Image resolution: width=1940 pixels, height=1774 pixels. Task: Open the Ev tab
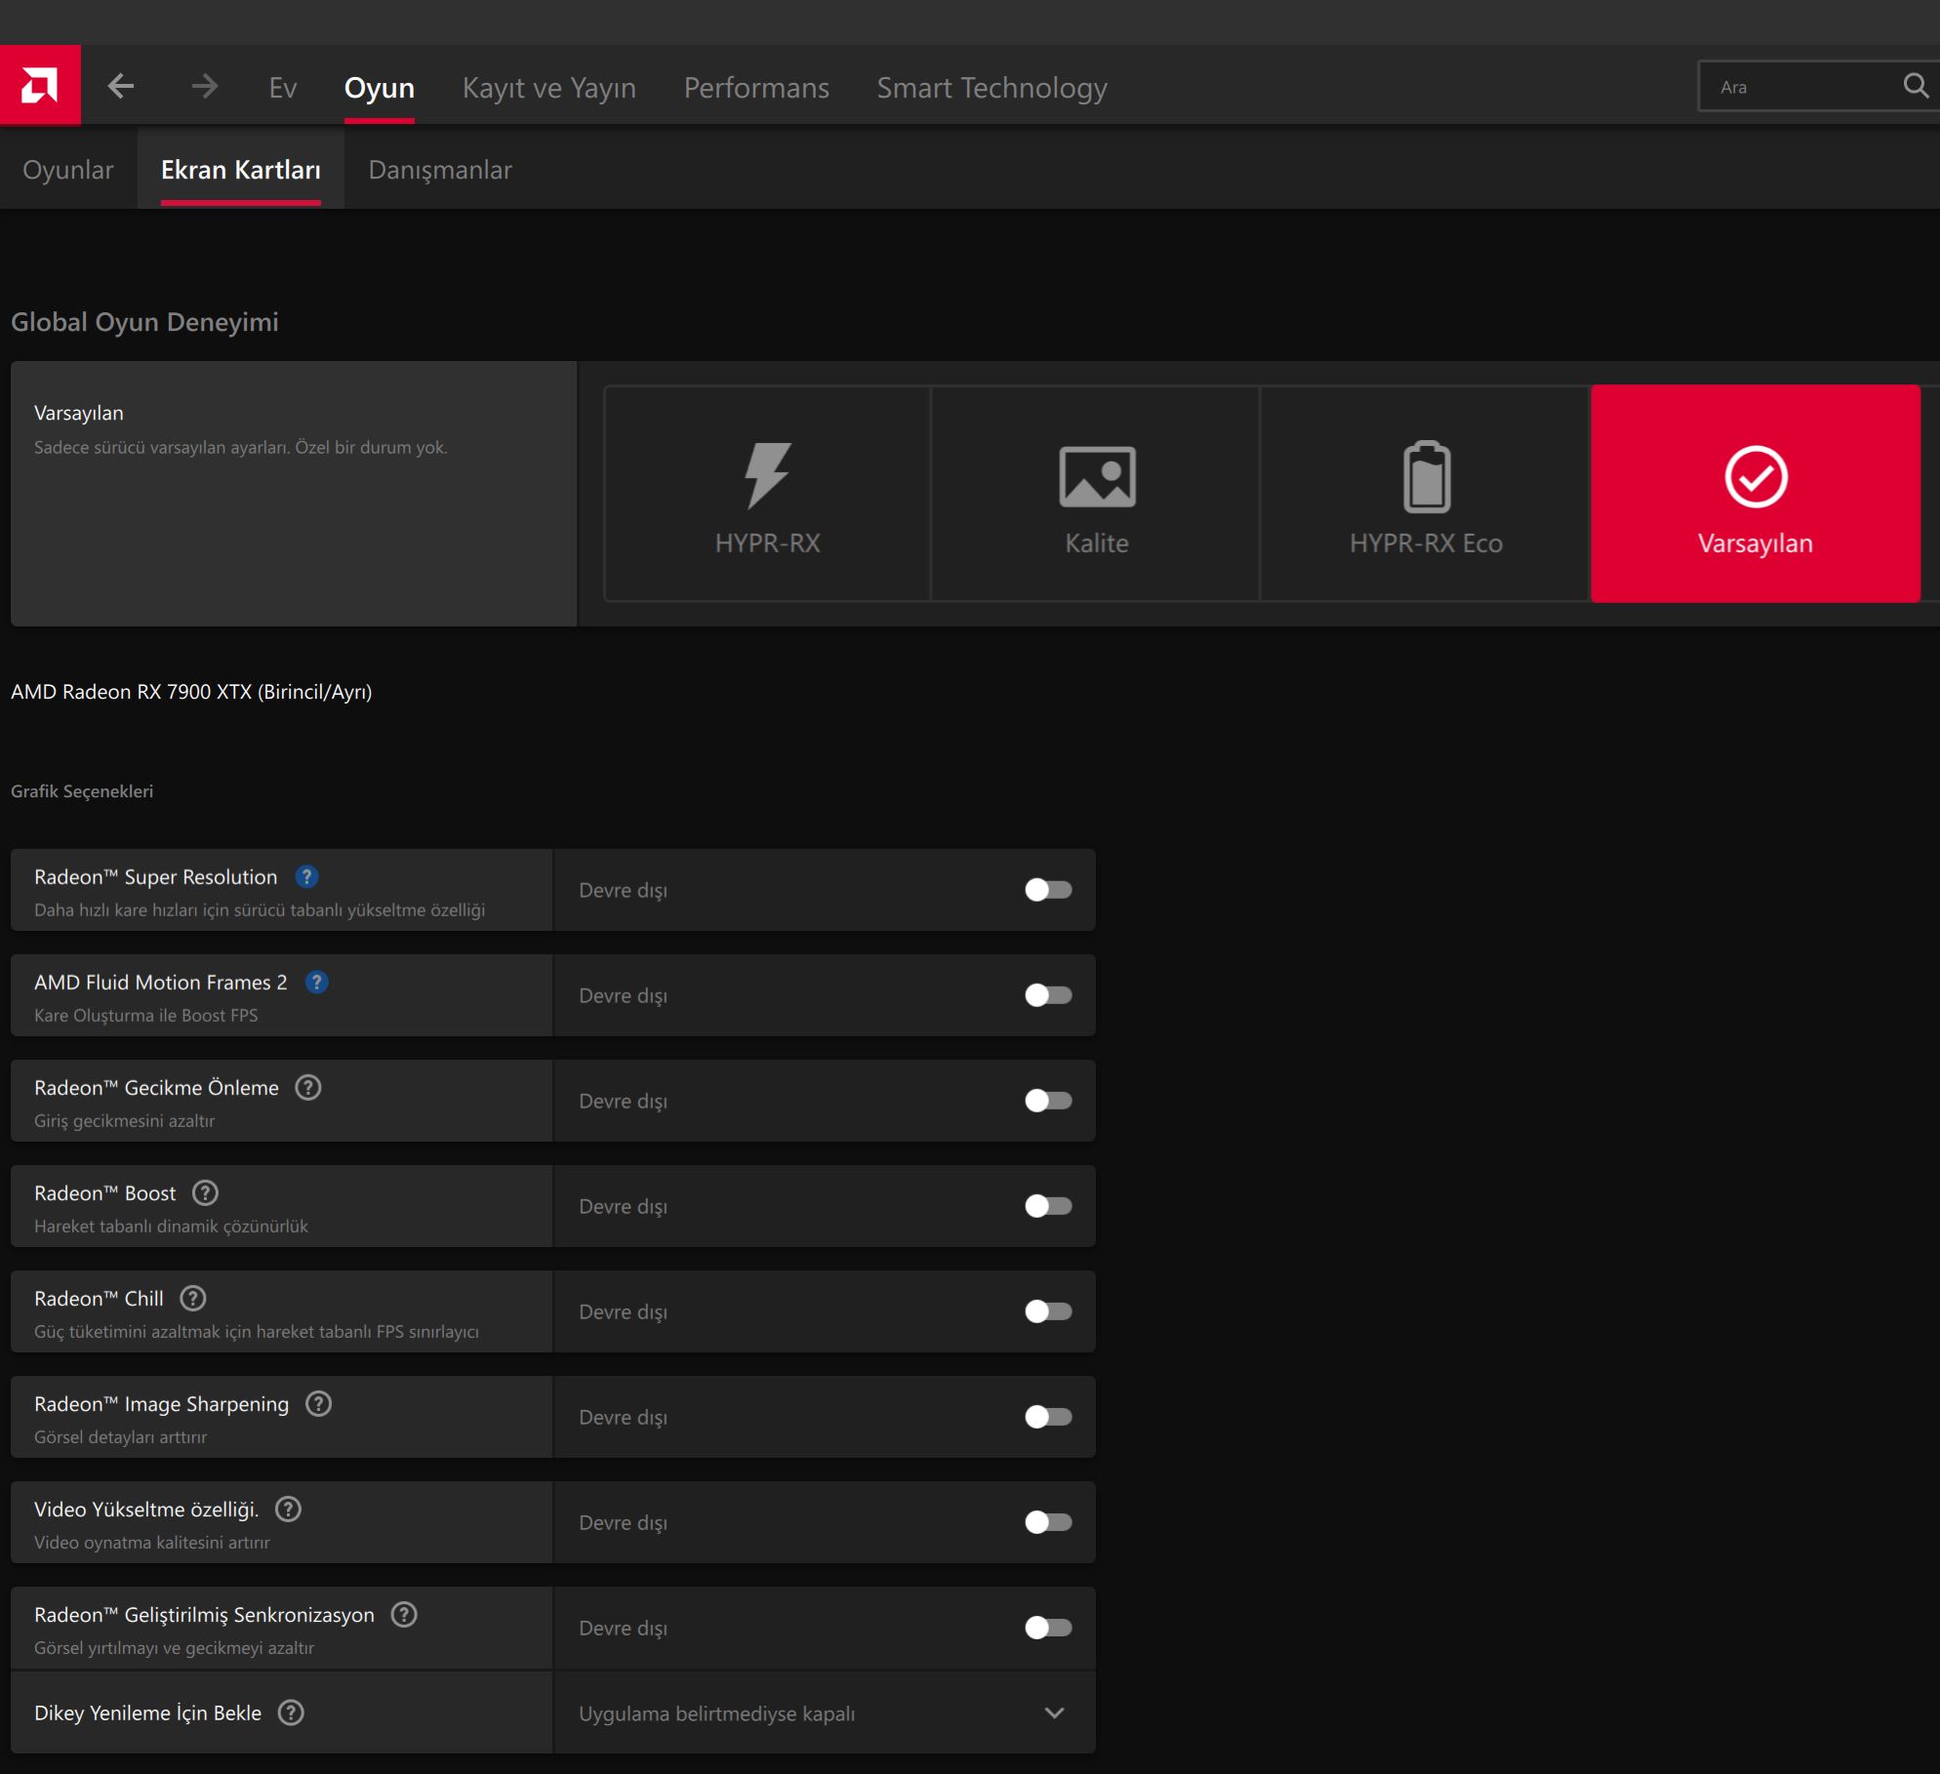pos(283,88)
